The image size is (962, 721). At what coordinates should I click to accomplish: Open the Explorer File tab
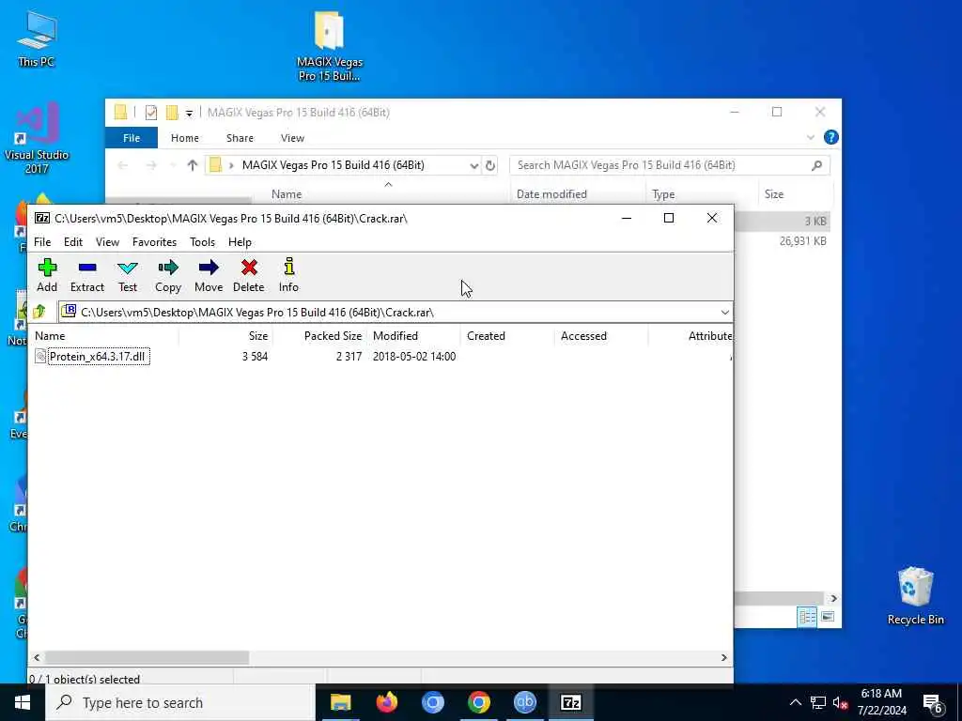(132, 138)
